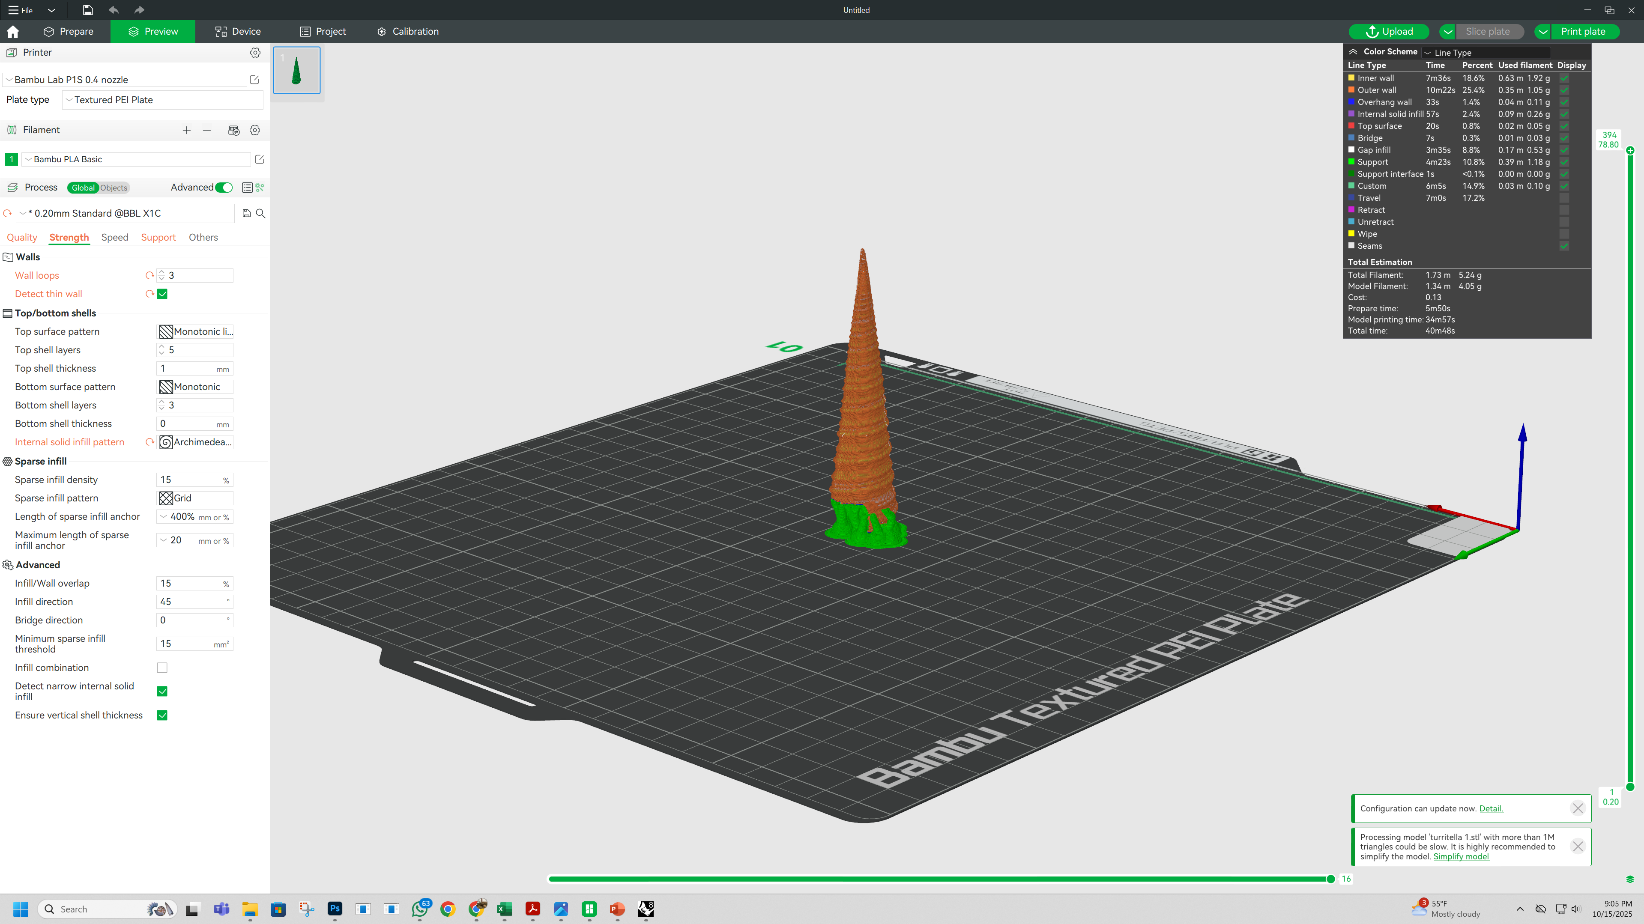Uncheck Detect thin wall checkbox
1644x924 pixels.
(x=162, y=294)
